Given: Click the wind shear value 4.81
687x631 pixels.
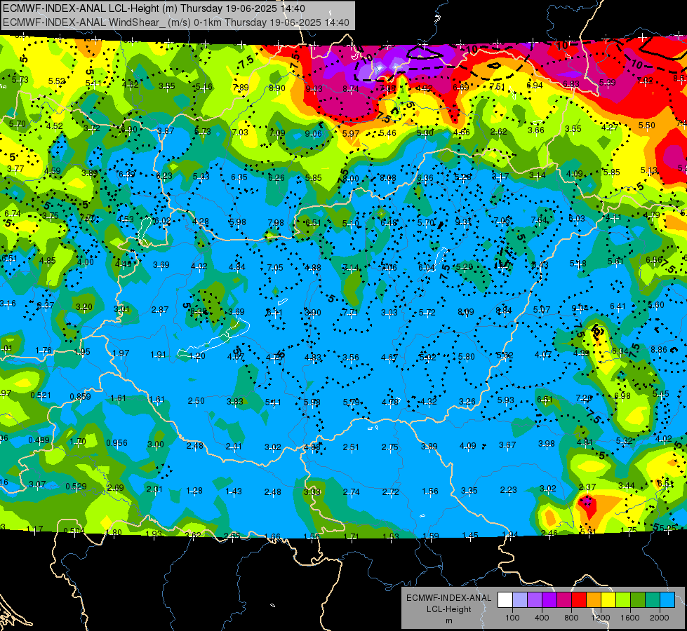Looking at the screenshot, I should [585, 442].
